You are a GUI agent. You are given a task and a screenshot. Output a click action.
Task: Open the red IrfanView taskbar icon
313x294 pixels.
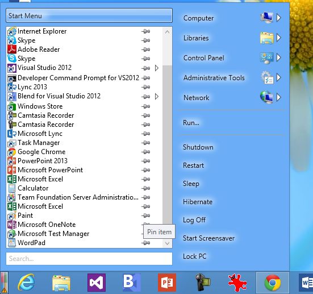click(x=237, y=283)
